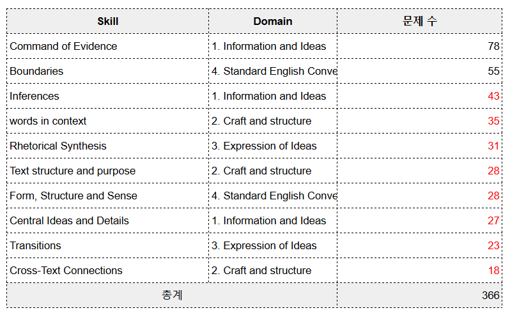Select the Domain column header

(272, 21)
